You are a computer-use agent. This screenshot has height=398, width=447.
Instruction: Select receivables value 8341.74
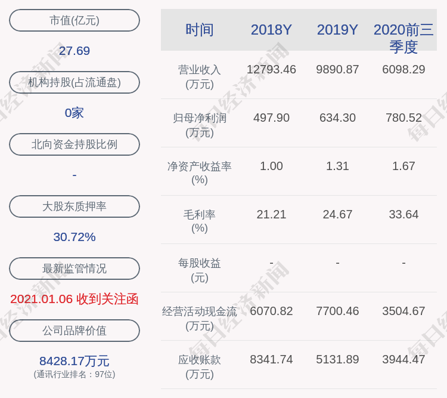[x=271, y=359]
